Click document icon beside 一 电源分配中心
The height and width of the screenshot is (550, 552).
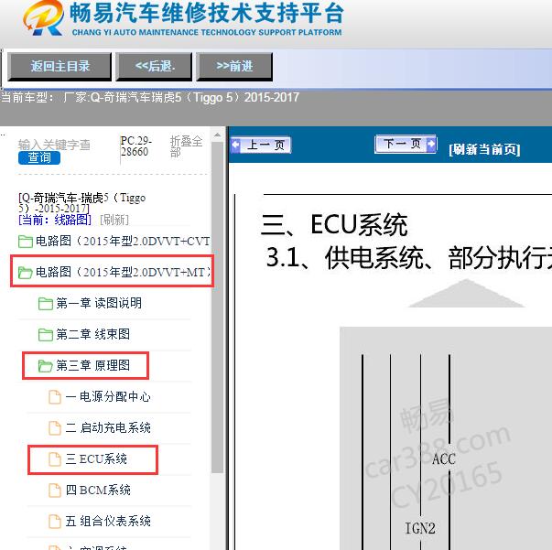55,397
